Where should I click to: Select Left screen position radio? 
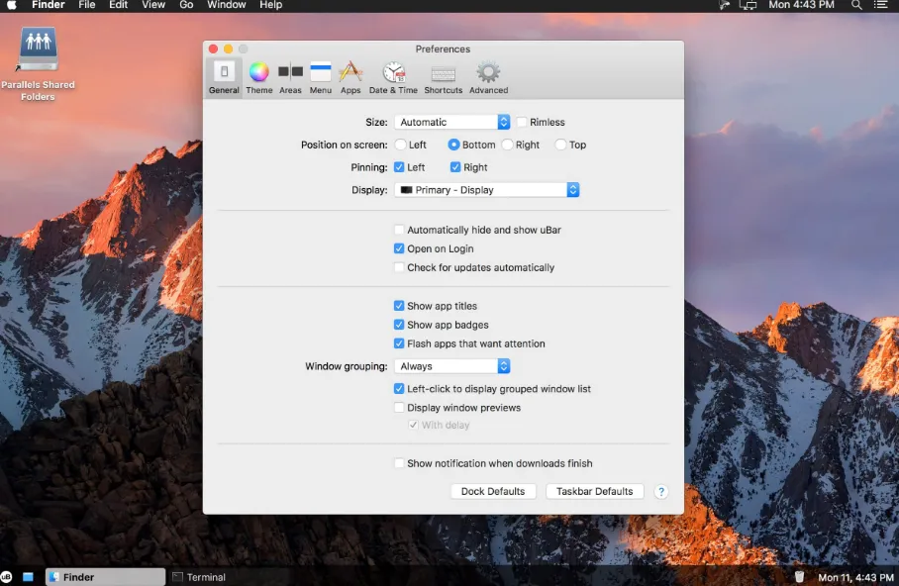click(401, 145)
